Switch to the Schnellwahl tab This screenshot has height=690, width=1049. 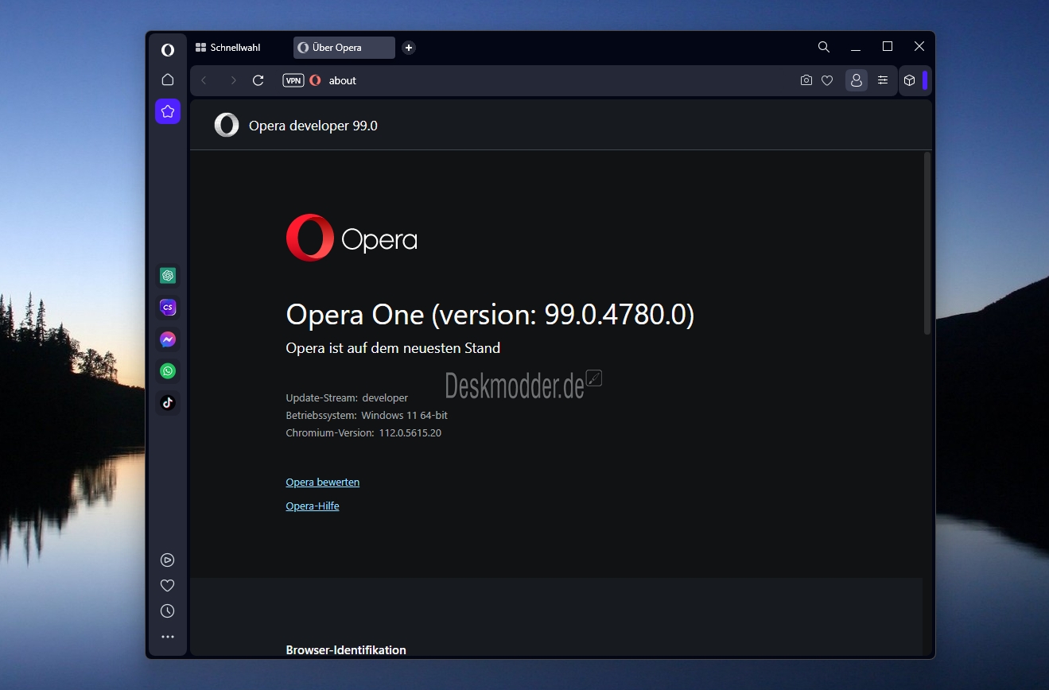tap(237, 48)
